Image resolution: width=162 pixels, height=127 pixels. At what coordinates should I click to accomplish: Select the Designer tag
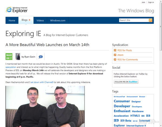(136, 102)
